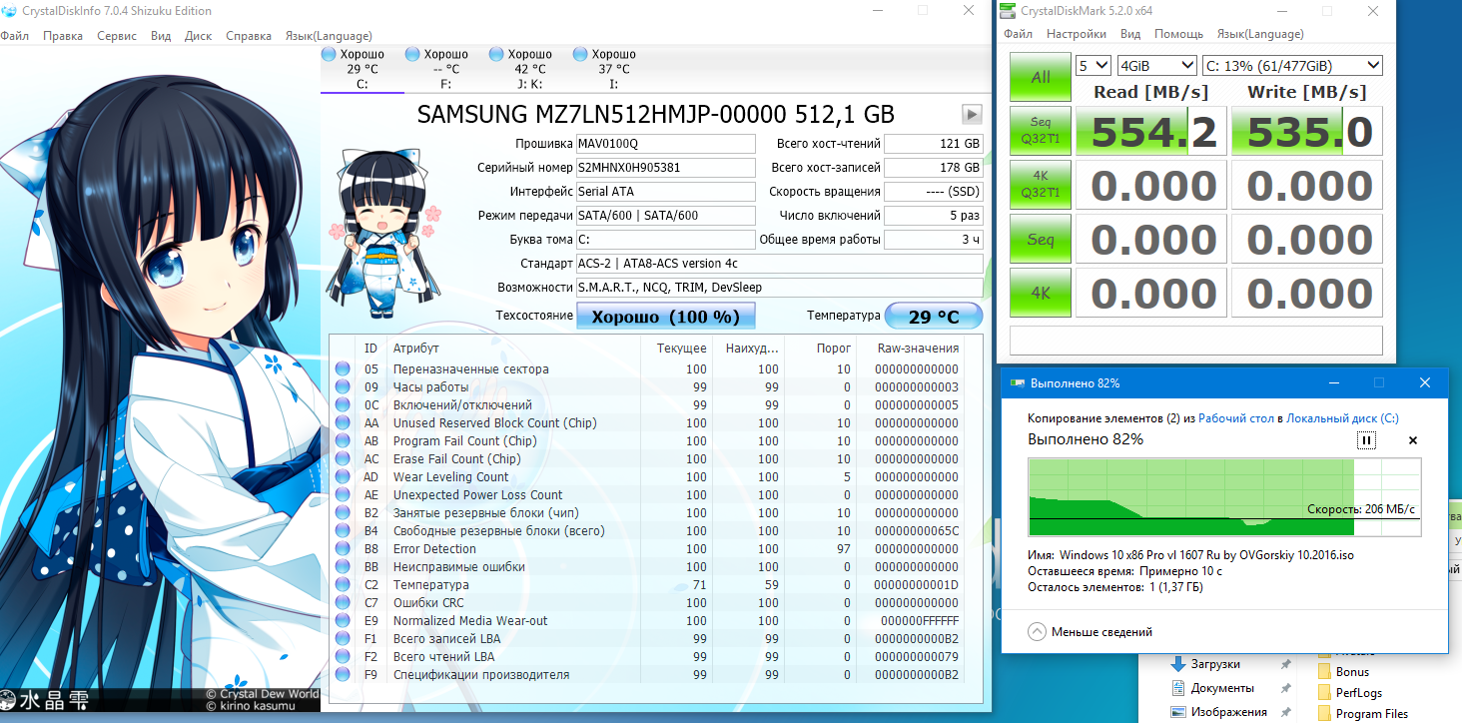Screen dimensions: 1462x723
Task: Select drive F: status orb
Action: click(413, 54)
